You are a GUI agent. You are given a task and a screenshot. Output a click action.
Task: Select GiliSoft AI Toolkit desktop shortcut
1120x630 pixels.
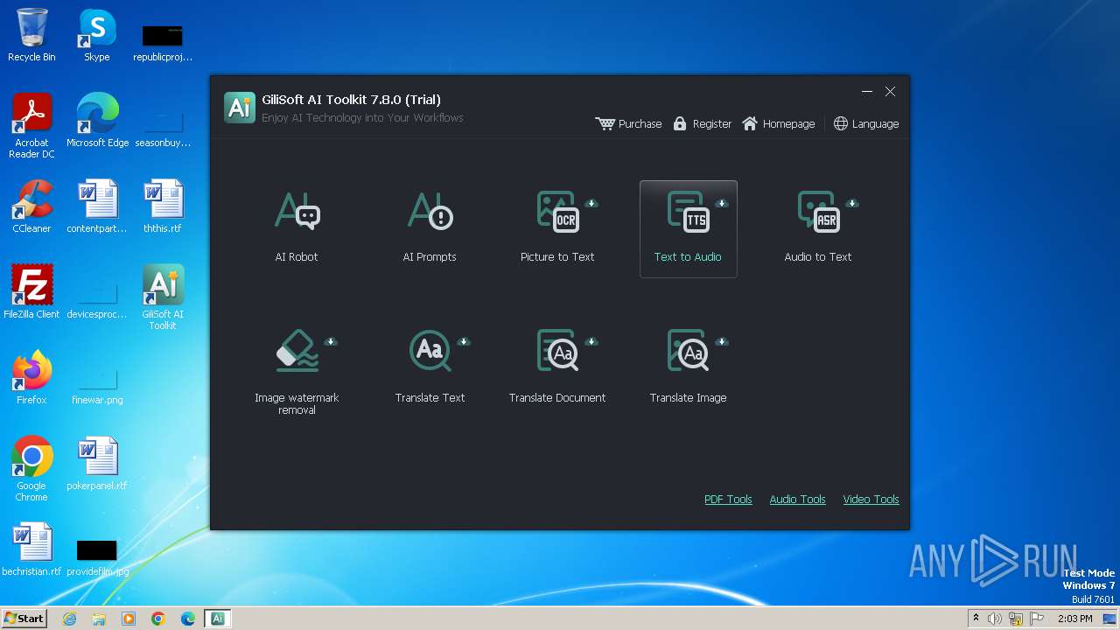coord(163,297)
